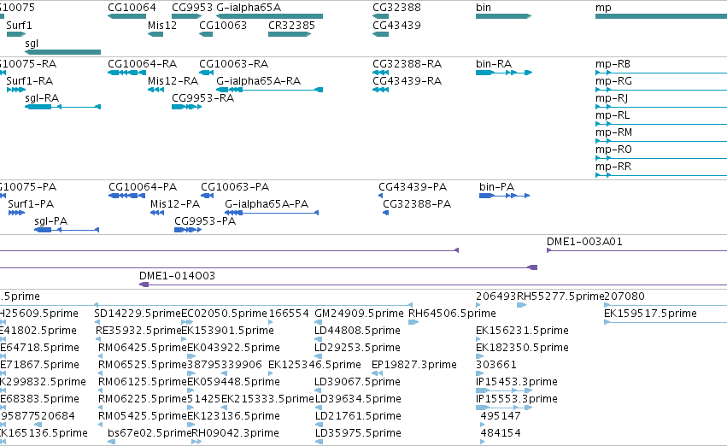Image resolution: width=727 pixels, height=446 pixels.
Task: Open the LD29253.5prime EST label
Action: point(357,348)
